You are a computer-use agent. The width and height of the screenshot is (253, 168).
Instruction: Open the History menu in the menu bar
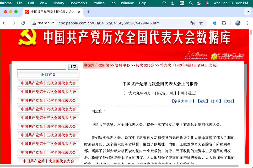pyautogui.click(x=58, y=3)
